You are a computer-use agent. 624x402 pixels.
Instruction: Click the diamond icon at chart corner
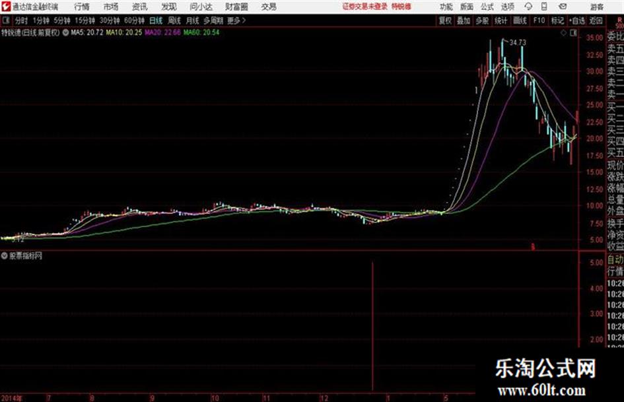point(563,33)
